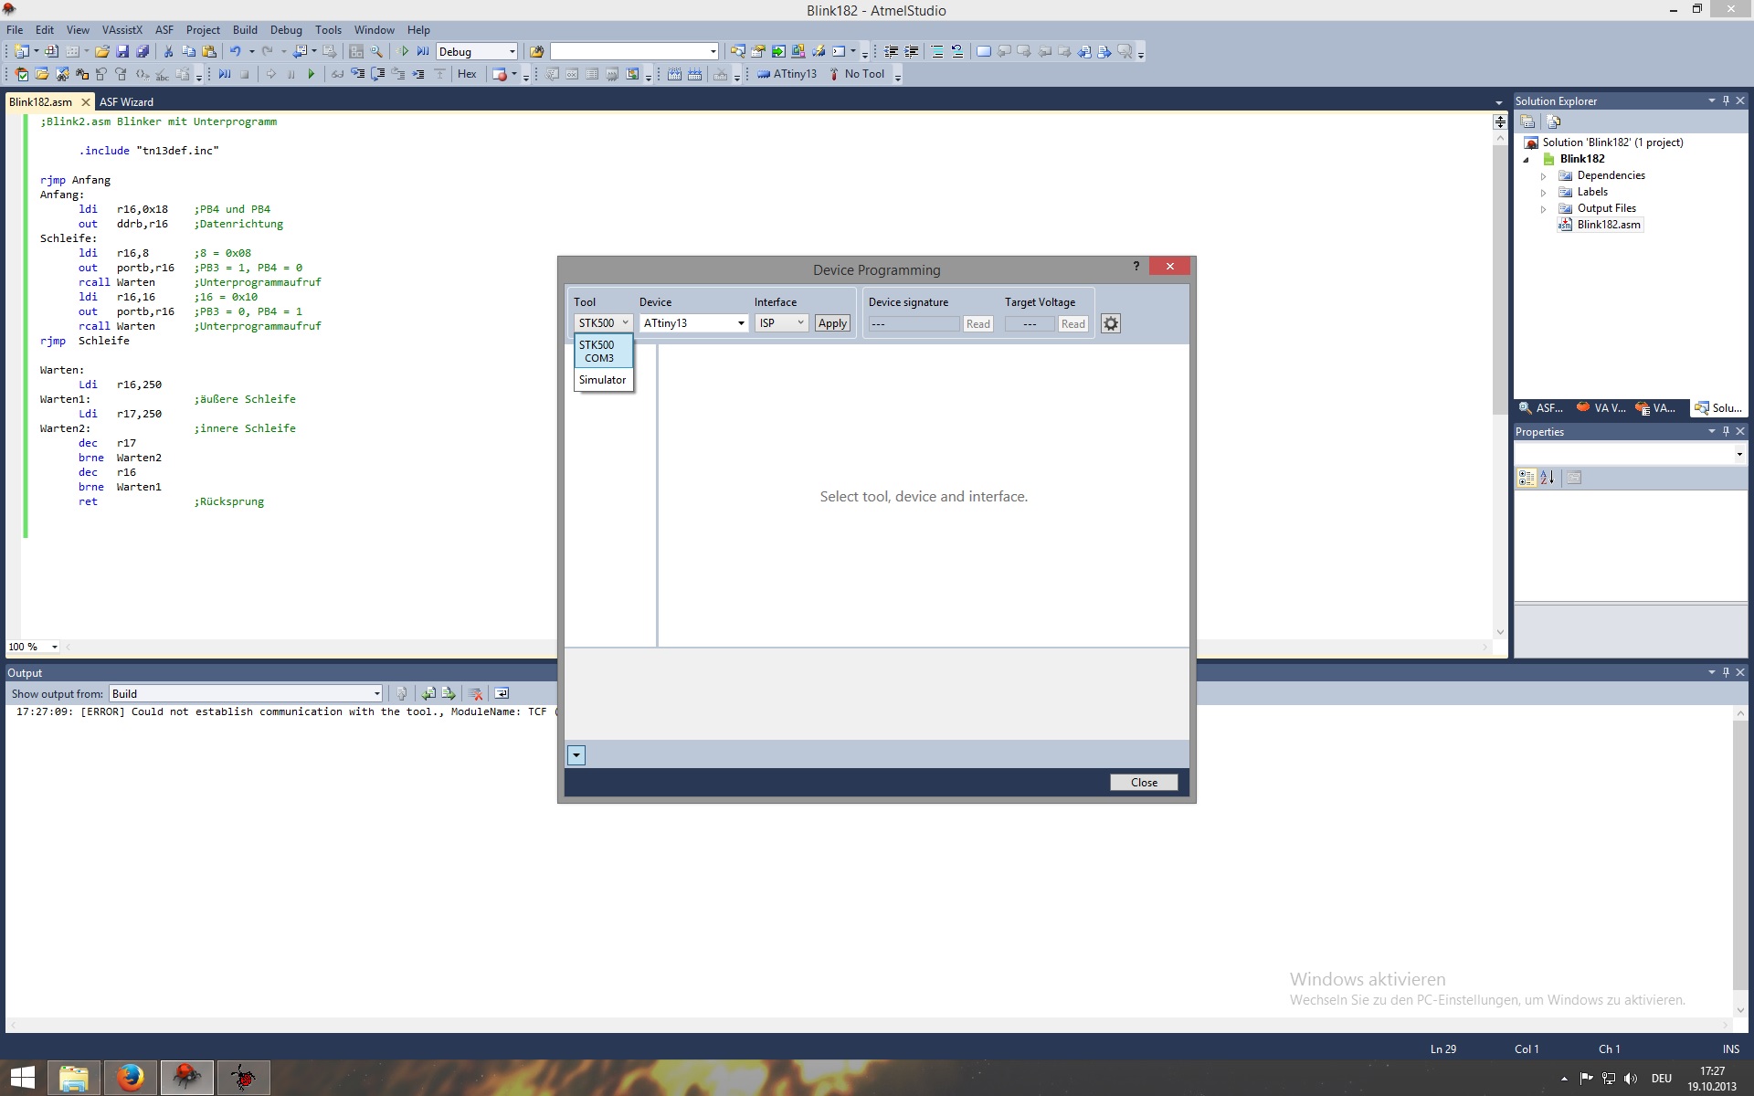Image resolution: width=1754 pixels, height=1096 pixels.
Task: Open the Interface dropdown showing ISP
Action: click(x=781, y=323)
